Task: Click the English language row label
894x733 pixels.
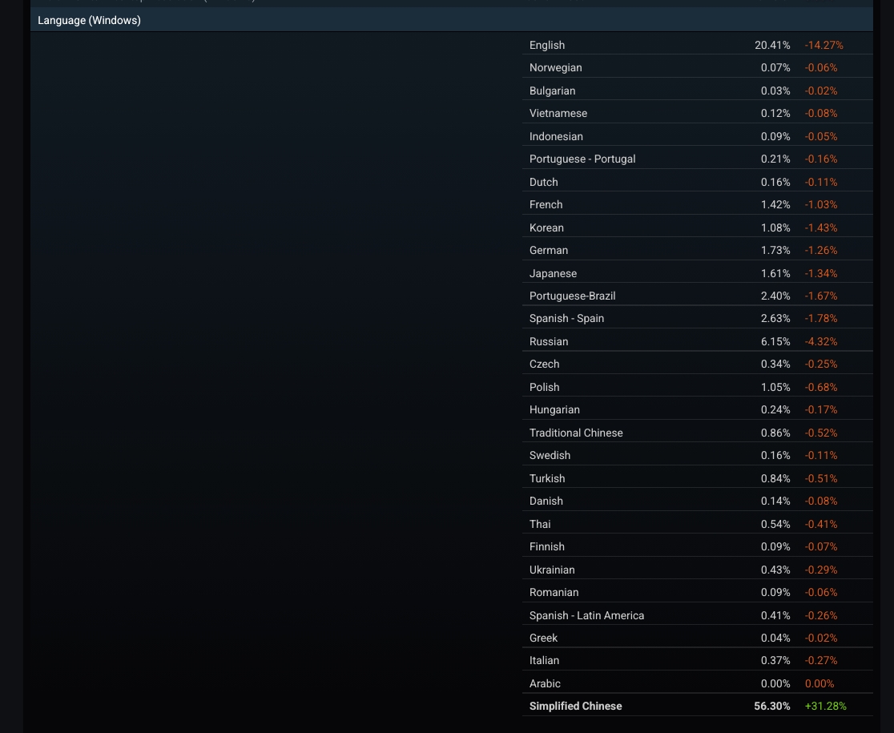Action: coord(547,45)
